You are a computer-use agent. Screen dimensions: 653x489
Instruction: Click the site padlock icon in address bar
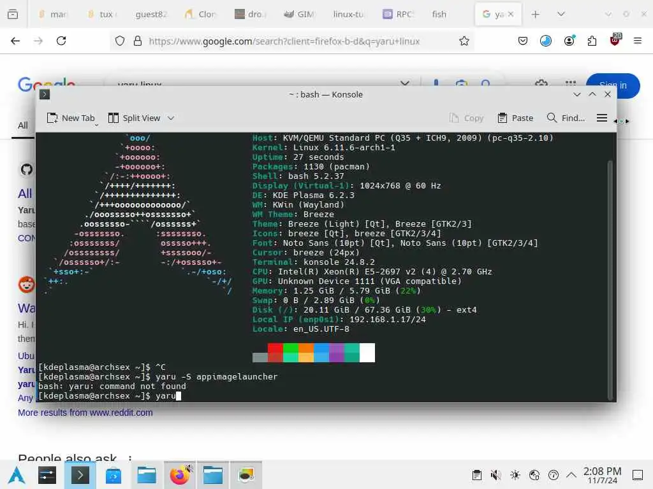[138, 41]
